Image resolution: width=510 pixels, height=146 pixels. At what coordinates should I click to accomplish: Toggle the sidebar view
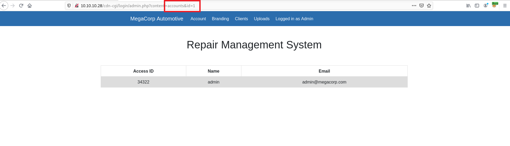(477, 6)
